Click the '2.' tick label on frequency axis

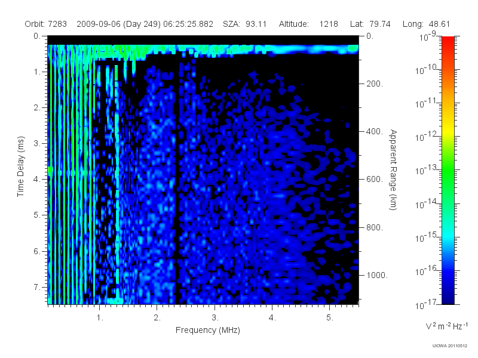point(157,318)
